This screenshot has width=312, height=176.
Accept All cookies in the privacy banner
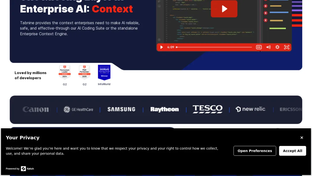292,151
